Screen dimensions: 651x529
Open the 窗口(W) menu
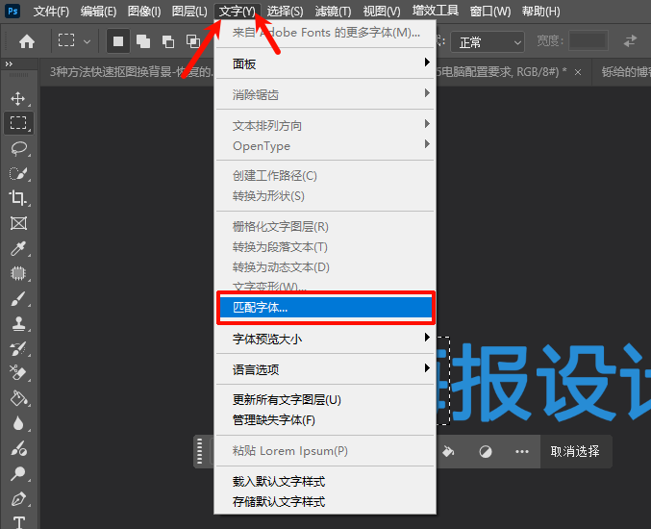[490, 12]
